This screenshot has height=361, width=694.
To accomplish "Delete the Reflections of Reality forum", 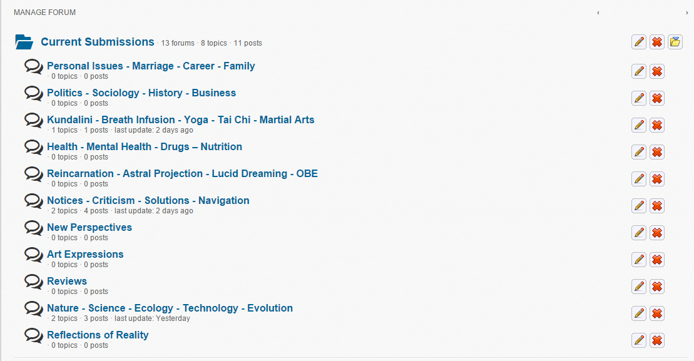I will pyautogui.click(x=657, y=340).
